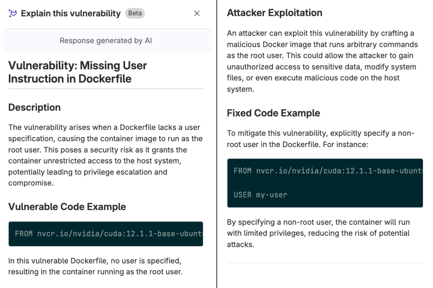Click the Attacker Exploitation heading
Viewport: 433px width, 288px height.
275,13
